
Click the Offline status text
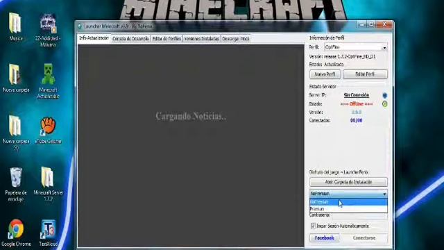click(357, 104)
